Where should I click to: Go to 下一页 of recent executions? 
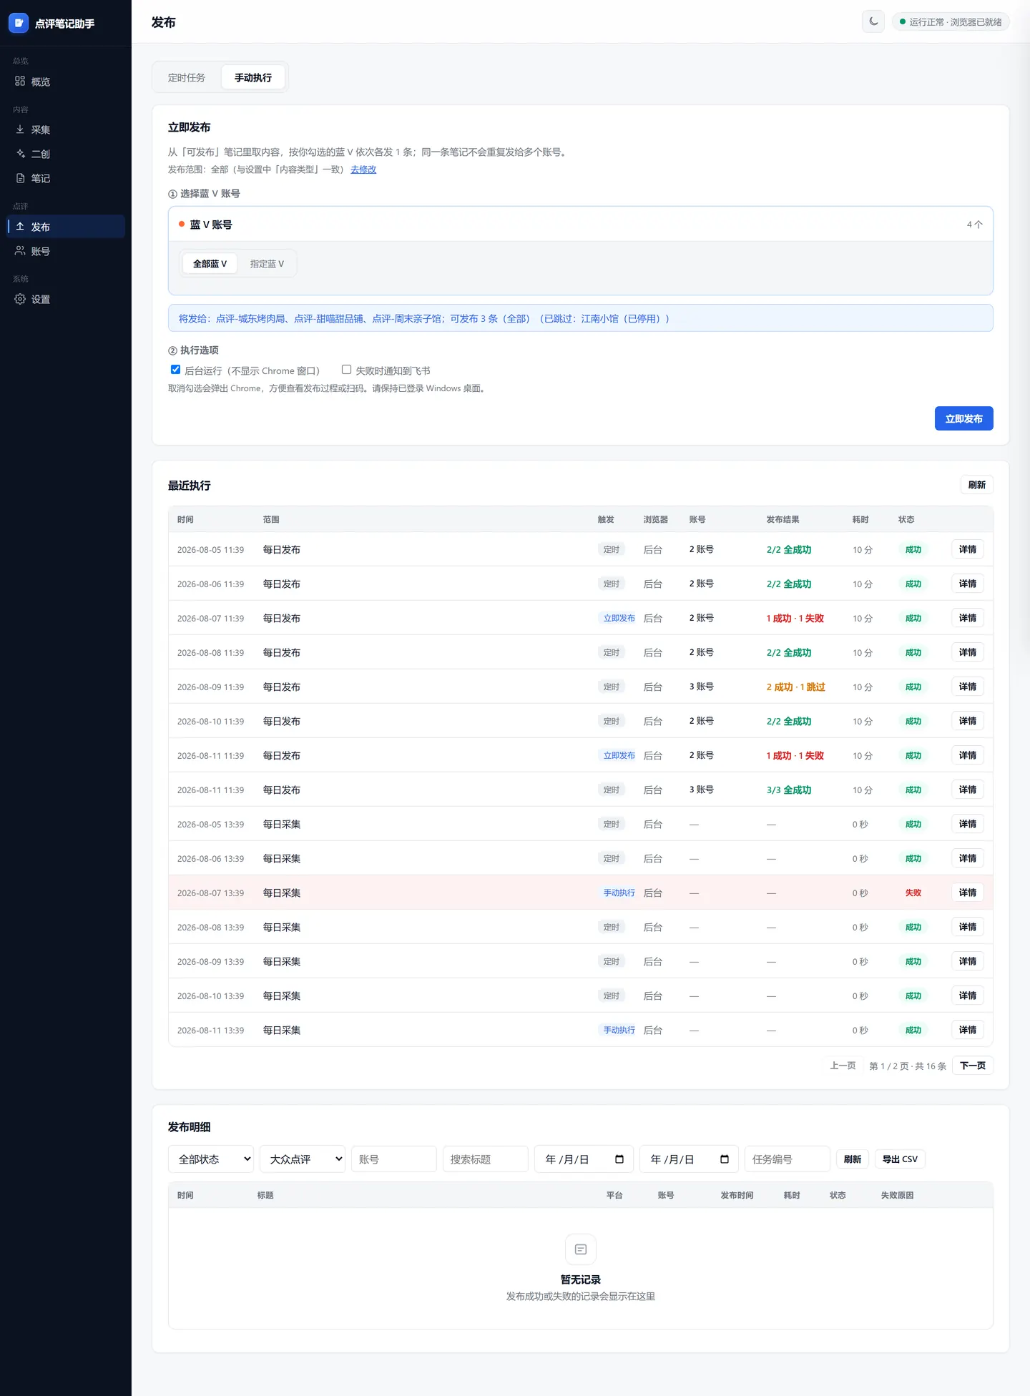(x=972, y=1066)
